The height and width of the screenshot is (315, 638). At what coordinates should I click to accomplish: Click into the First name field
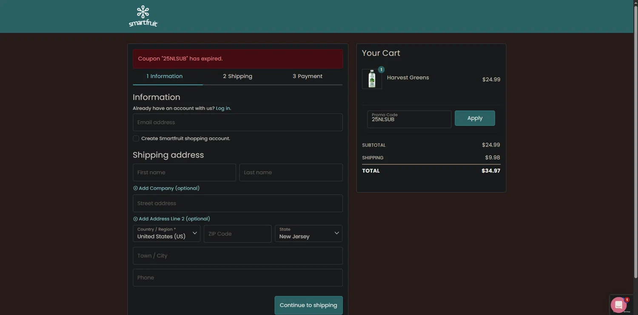184,172
